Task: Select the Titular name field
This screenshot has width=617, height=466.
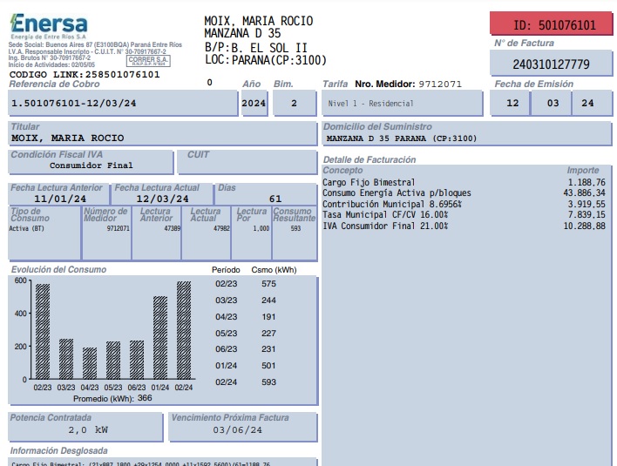Action: point(160,138)
